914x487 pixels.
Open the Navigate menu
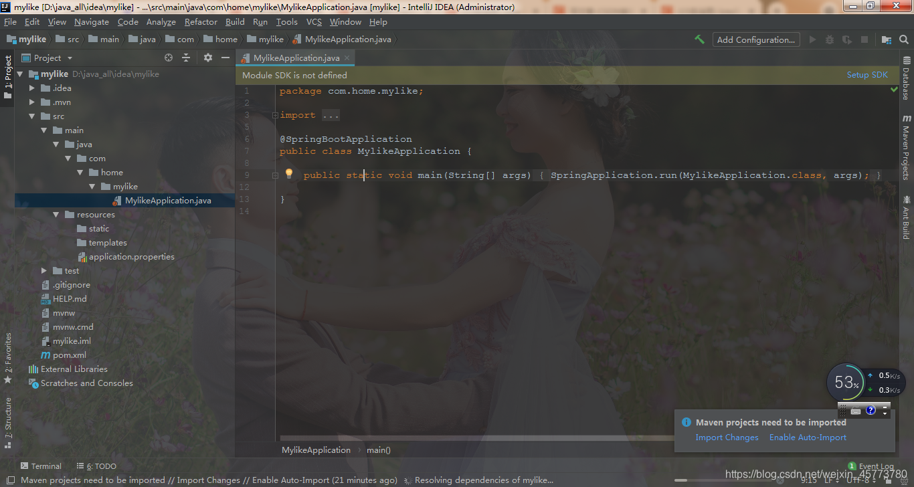click(x=92, y=21)
